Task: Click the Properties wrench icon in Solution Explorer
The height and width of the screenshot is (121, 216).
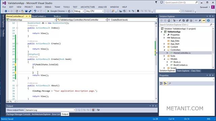Action: pyautogui.click(x=200, y=21)
